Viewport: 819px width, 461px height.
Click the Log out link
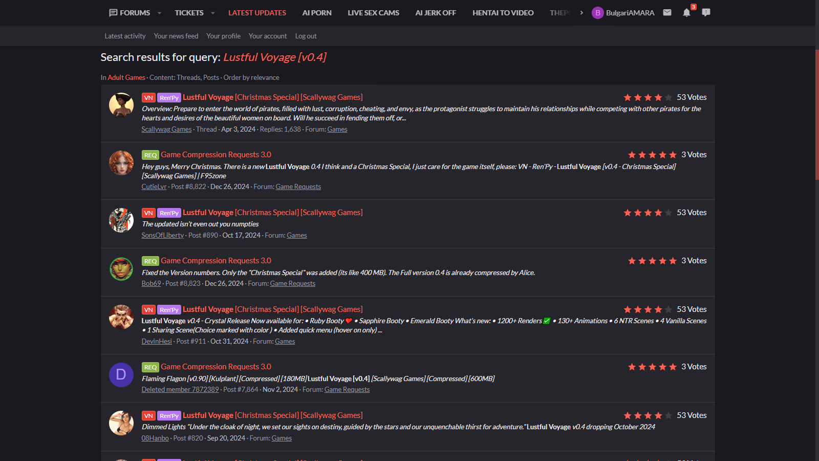coord(306,36)
